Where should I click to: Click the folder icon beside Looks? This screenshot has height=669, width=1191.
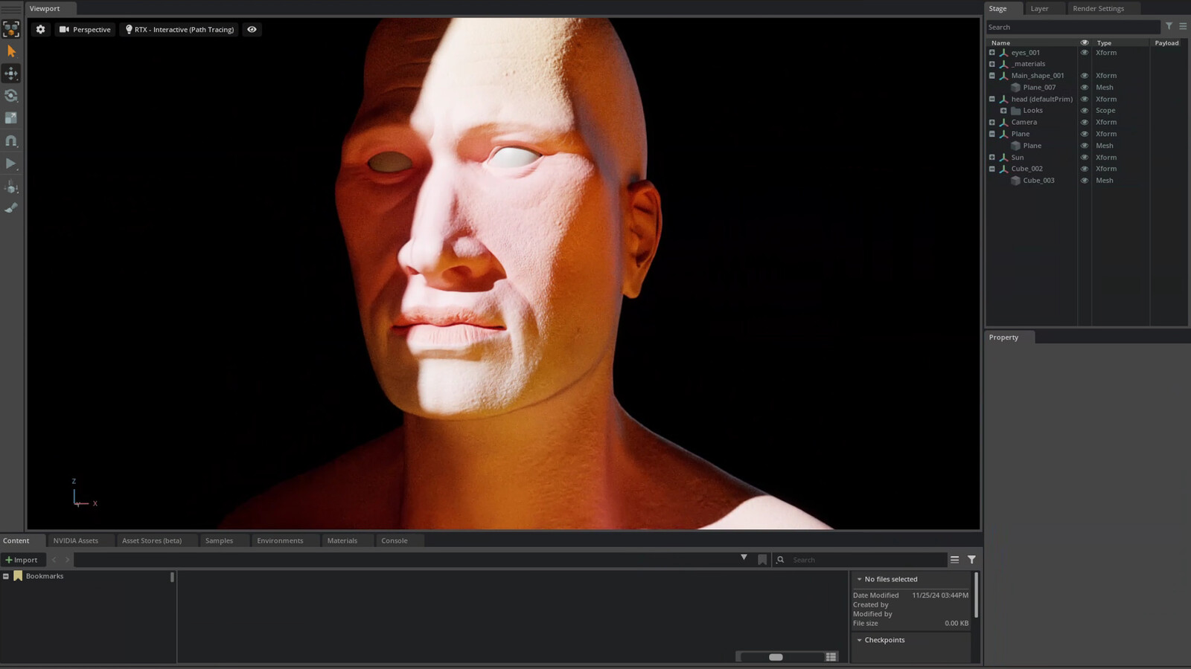(1015, 111)
